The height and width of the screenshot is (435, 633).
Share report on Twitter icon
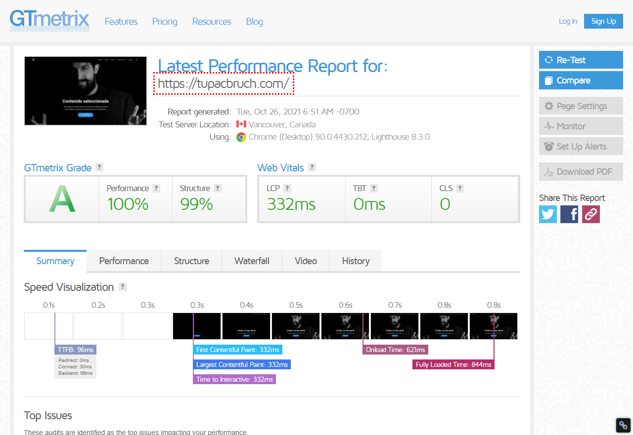tap(547, 214)
